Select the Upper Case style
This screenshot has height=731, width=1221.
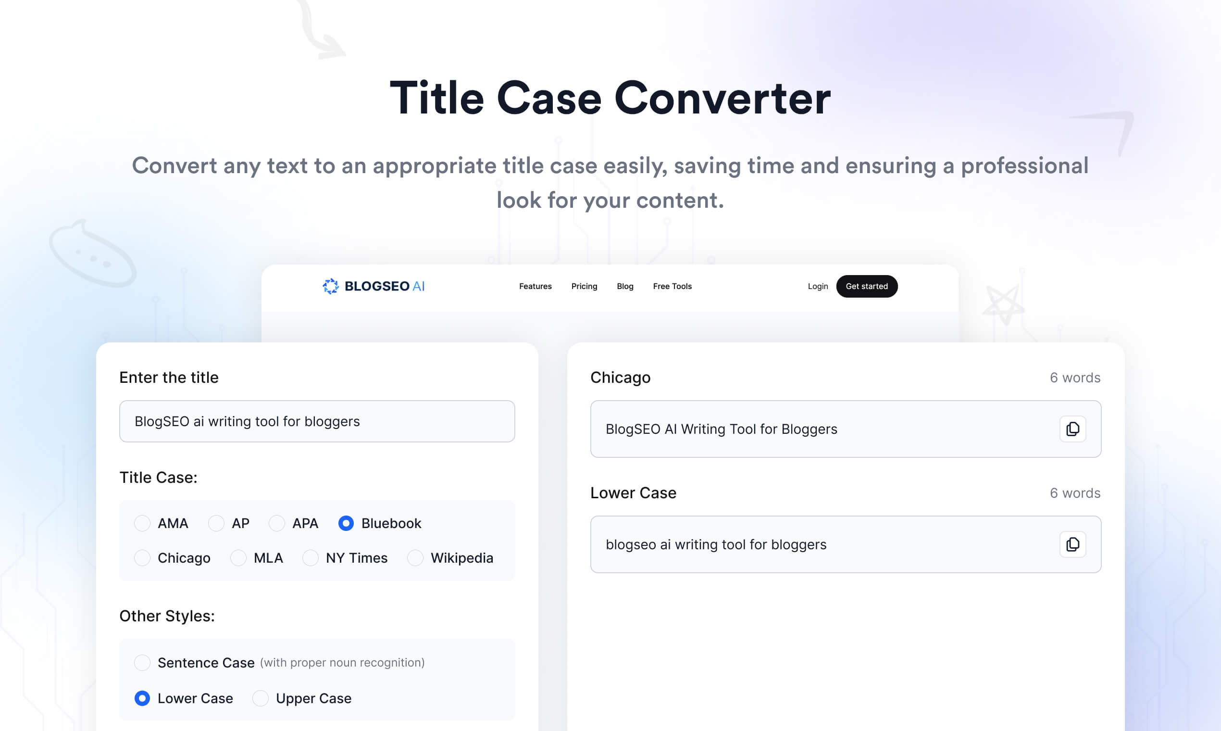pos(260,698)
